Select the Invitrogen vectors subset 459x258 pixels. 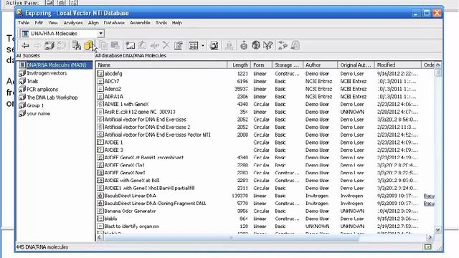click(43, 73)
